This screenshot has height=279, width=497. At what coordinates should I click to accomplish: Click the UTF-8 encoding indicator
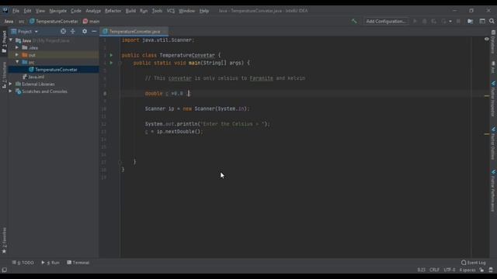450,270
